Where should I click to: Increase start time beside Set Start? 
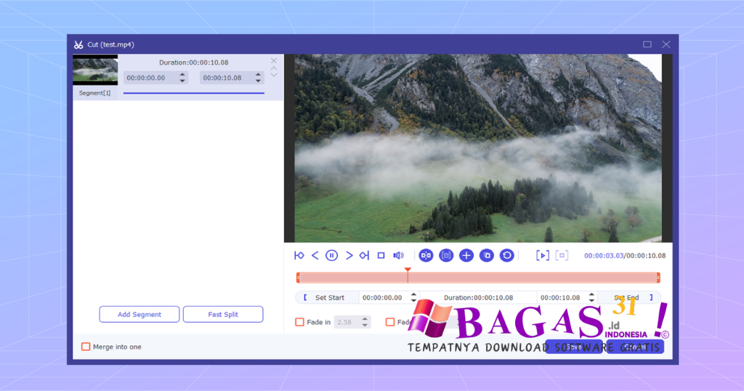tap(413, 294)
